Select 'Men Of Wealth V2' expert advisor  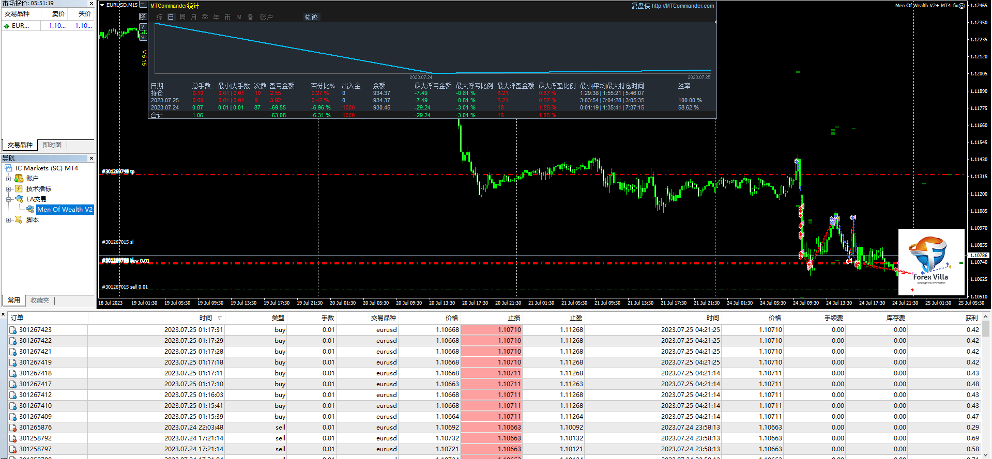point(65,210)
